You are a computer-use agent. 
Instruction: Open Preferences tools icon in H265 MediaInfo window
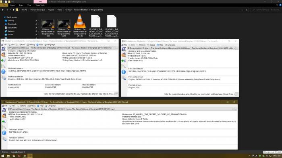pyautogui.click(x=3, y=66)
